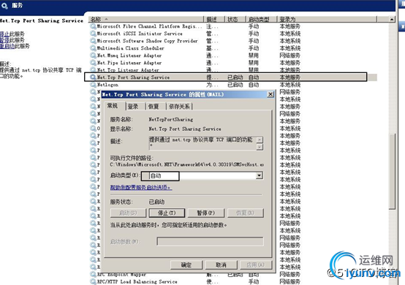Image resolution: width=405 pixels, height=285 pixels.
Task: Click the gear icon of RPC/HTTP Load Balancing Service
Action: 93,281
